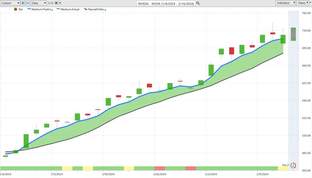Click the NeuralX.Max legend entry
312x178 pixels.
point(94,9)
